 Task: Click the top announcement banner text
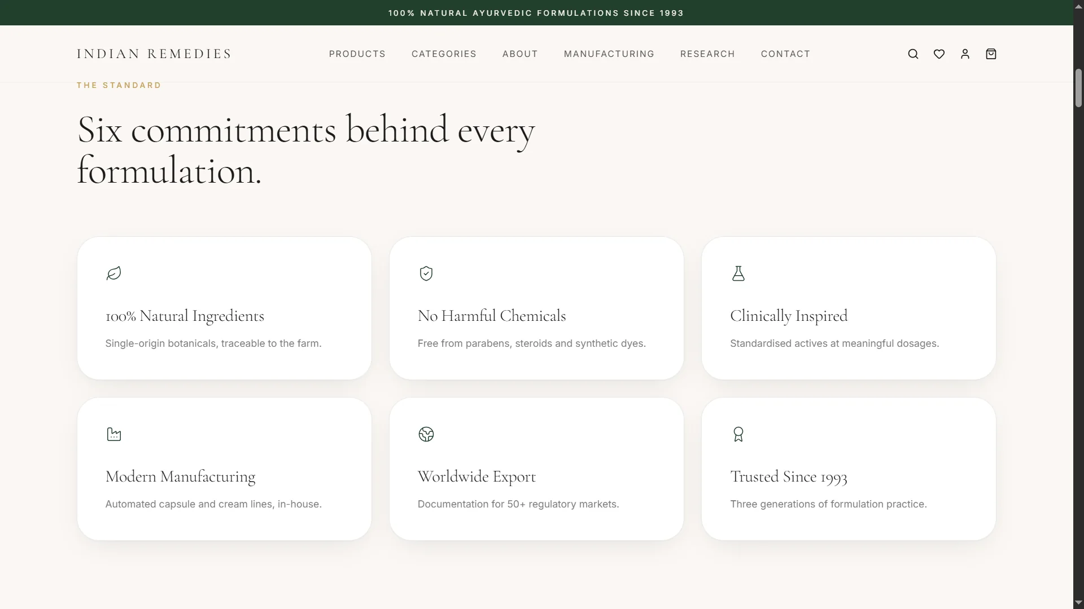pos(536,13)
